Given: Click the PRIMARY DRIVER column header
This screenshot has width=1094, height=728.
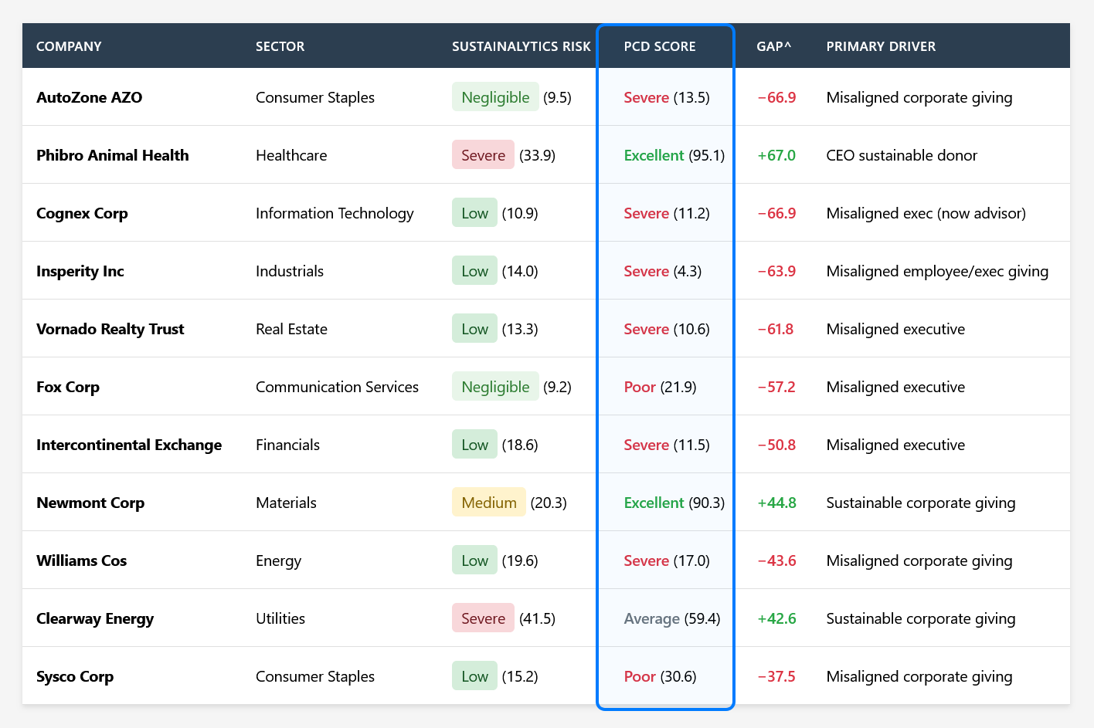Looking at the screenshot, I should [881, 46].
